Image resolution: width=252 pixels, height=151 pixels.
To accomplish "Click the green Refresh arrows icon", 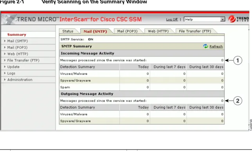I will pyautogui.click(x=205, y=46).
